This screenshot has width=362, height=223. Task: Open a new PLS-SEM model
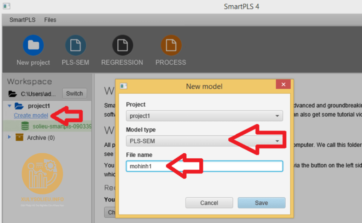(76, 45)
